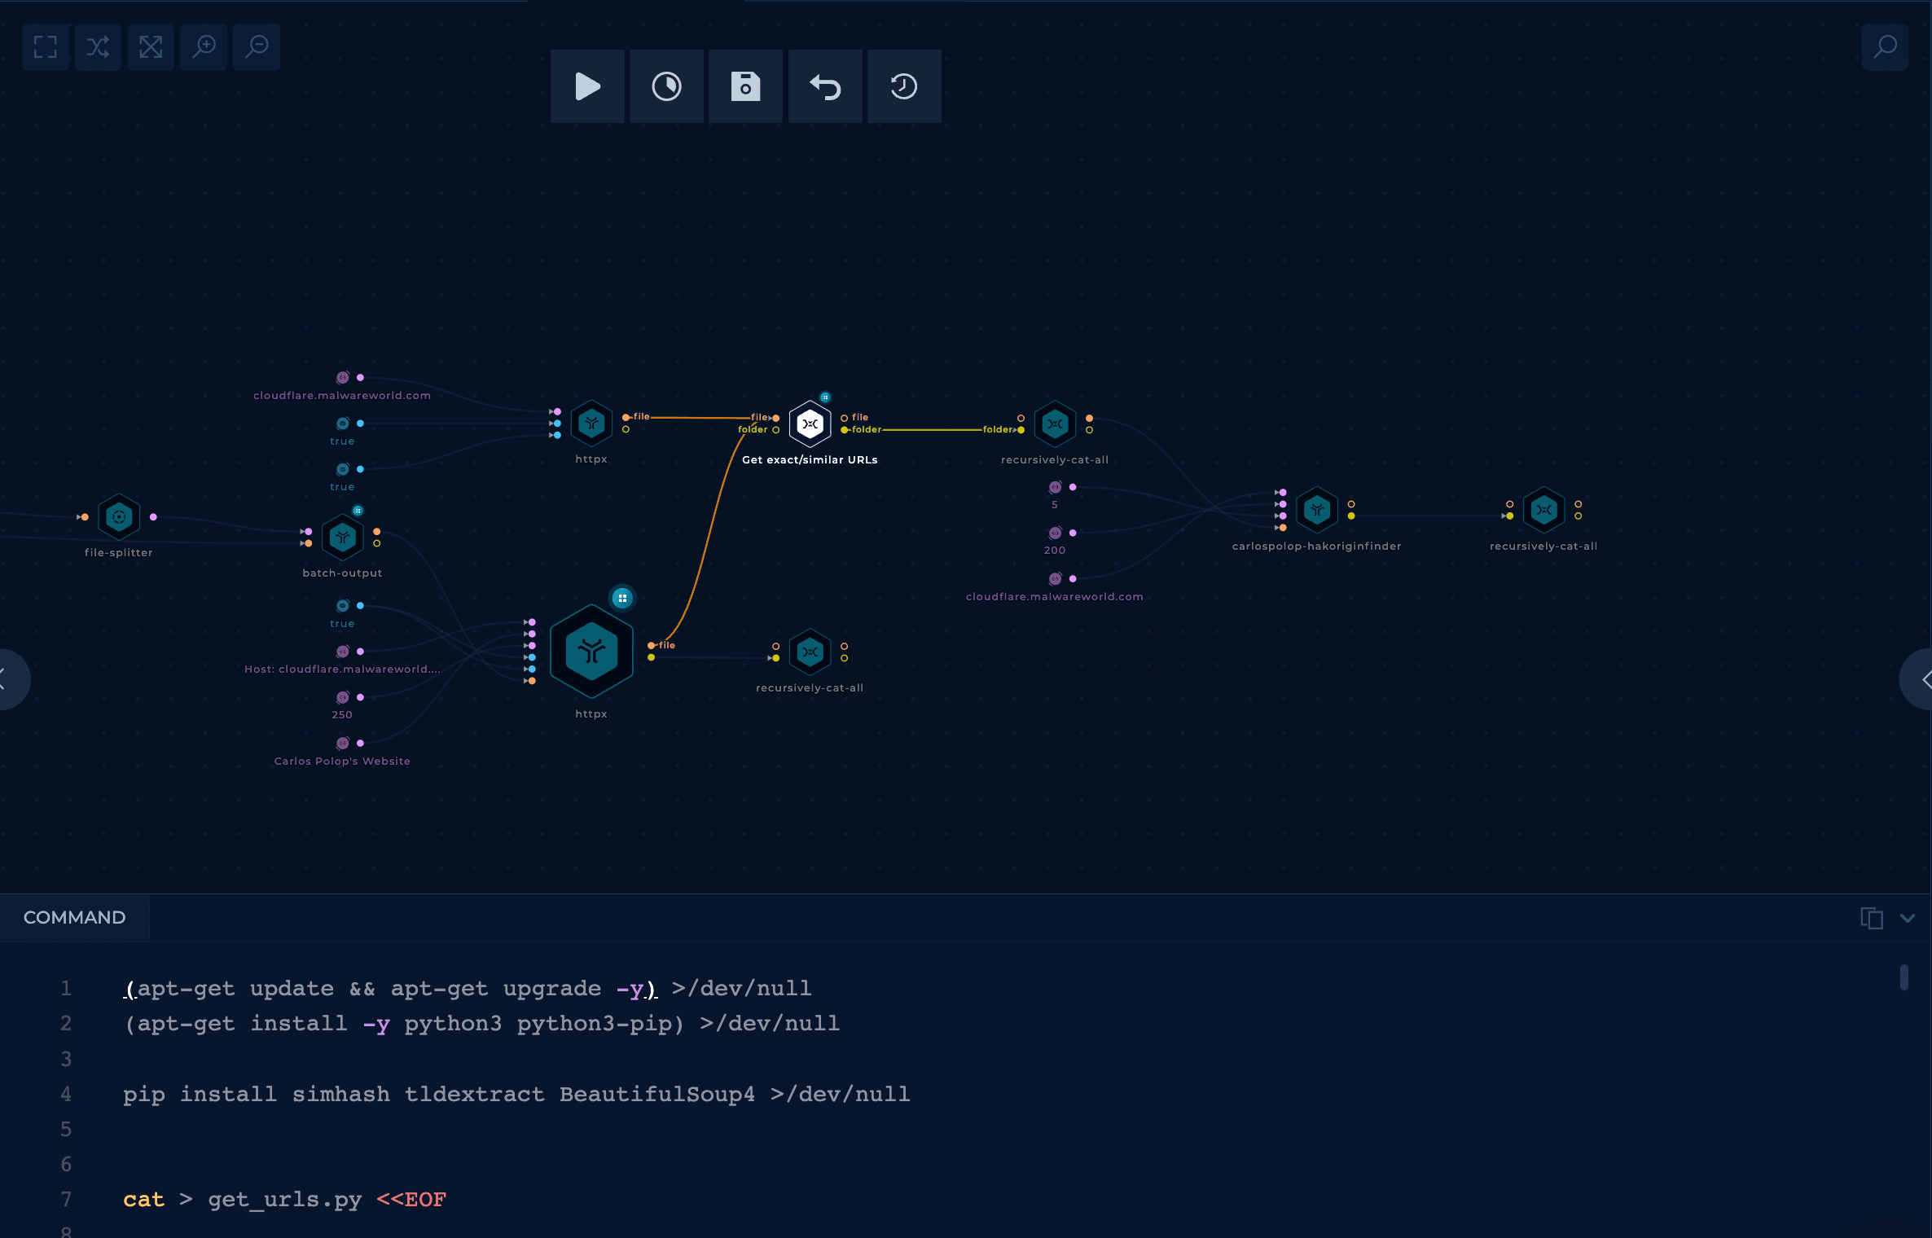This screenshot has height=1238, width=1932.
Task: Click the badge above Get exact/similar URLs node
Action: [x=825, y=397]
